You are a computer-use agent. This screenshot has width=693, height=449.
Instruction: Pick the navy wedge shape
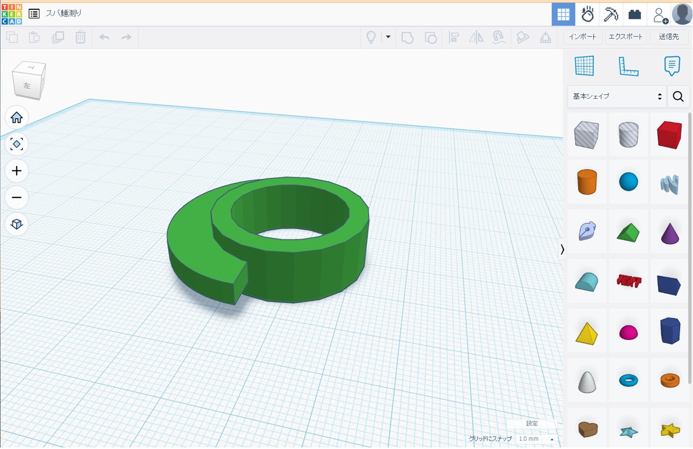[x=669, y=283]
